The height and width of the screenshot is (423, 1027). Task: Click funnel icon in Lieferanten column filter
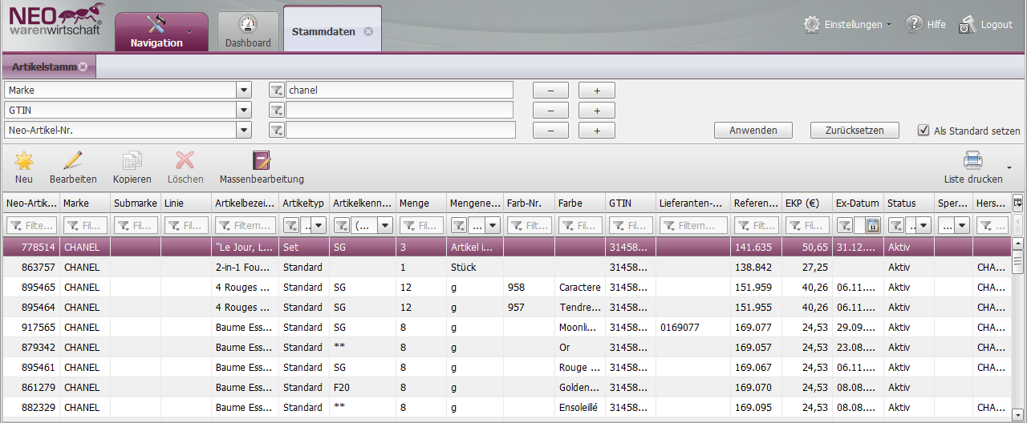click(x=670, y=226)
